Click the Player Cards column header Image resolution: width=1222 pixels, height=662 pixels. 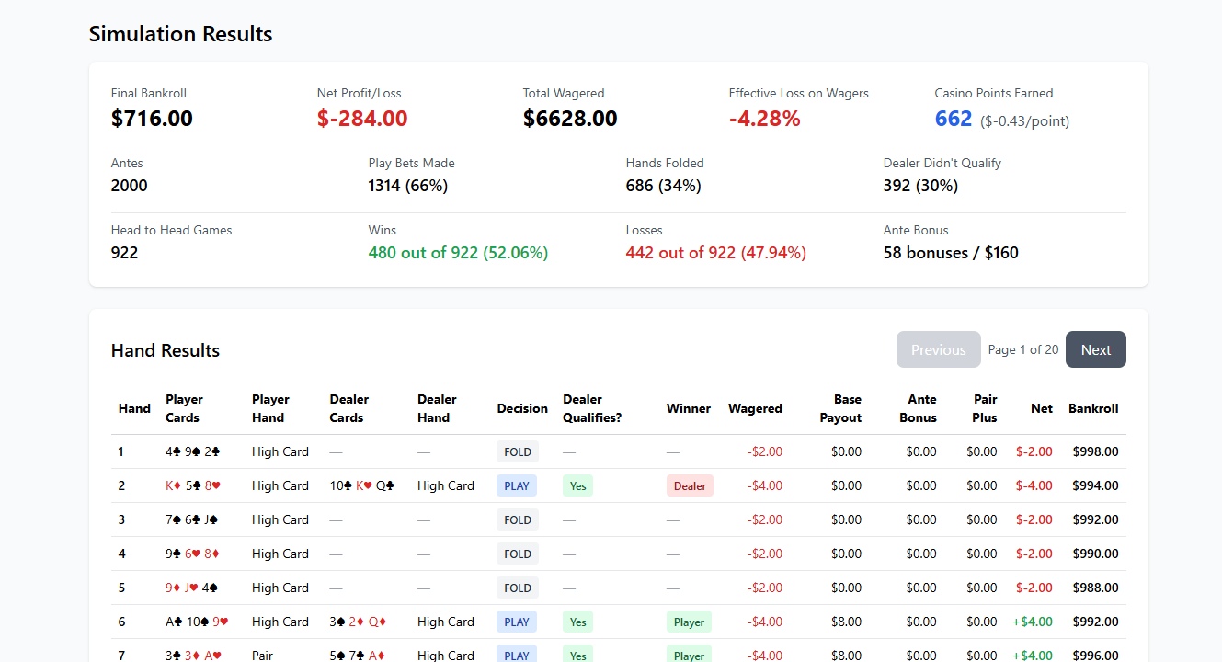(184, 408)
